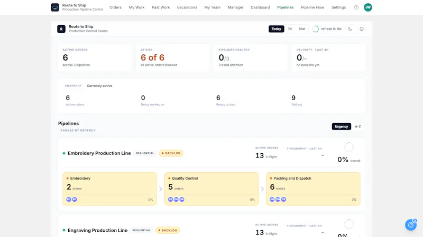Click the 'Waiting' count of 9
Viewport: 423px width, 237px height.
coord(293,98)
